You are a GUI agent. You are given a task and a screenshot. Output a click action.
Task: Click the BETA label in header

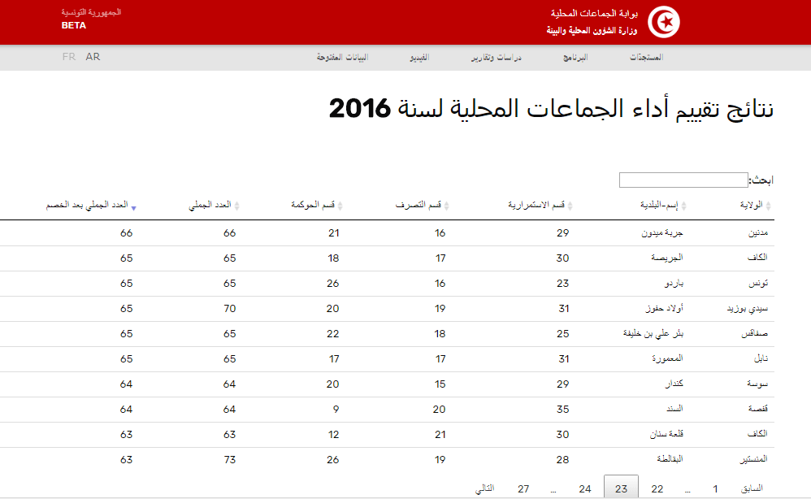click(73, 25)
